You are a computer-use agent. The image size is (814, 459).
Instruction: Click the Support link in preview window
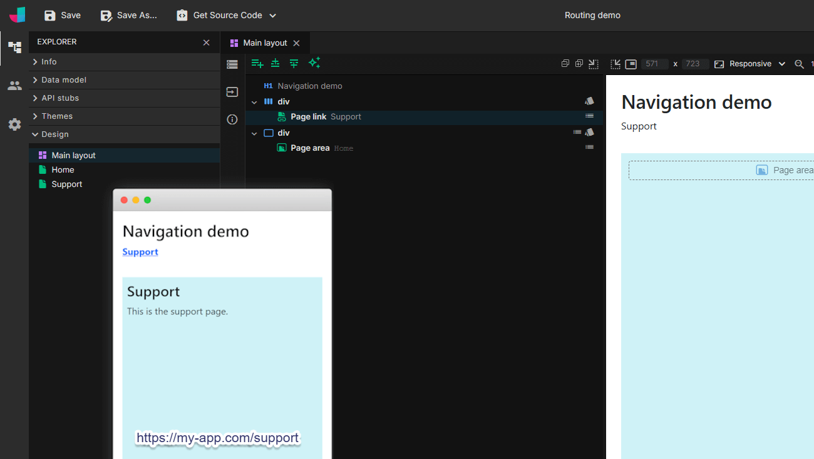(140, 252)
